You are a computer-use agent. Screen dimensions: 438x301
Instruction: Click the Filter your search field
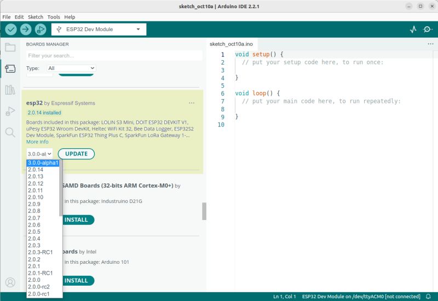pos(114,56)
